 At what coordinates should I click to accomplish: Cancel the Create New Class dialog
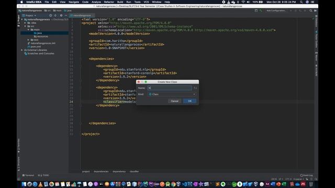[174, 101]
